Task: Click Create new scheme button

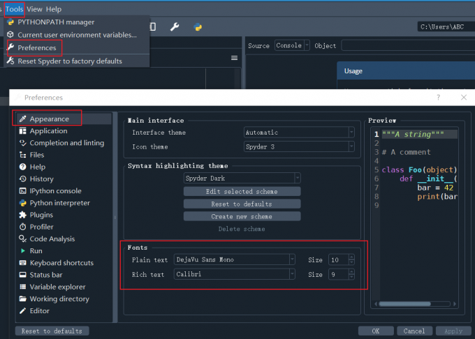Action: 242,216
